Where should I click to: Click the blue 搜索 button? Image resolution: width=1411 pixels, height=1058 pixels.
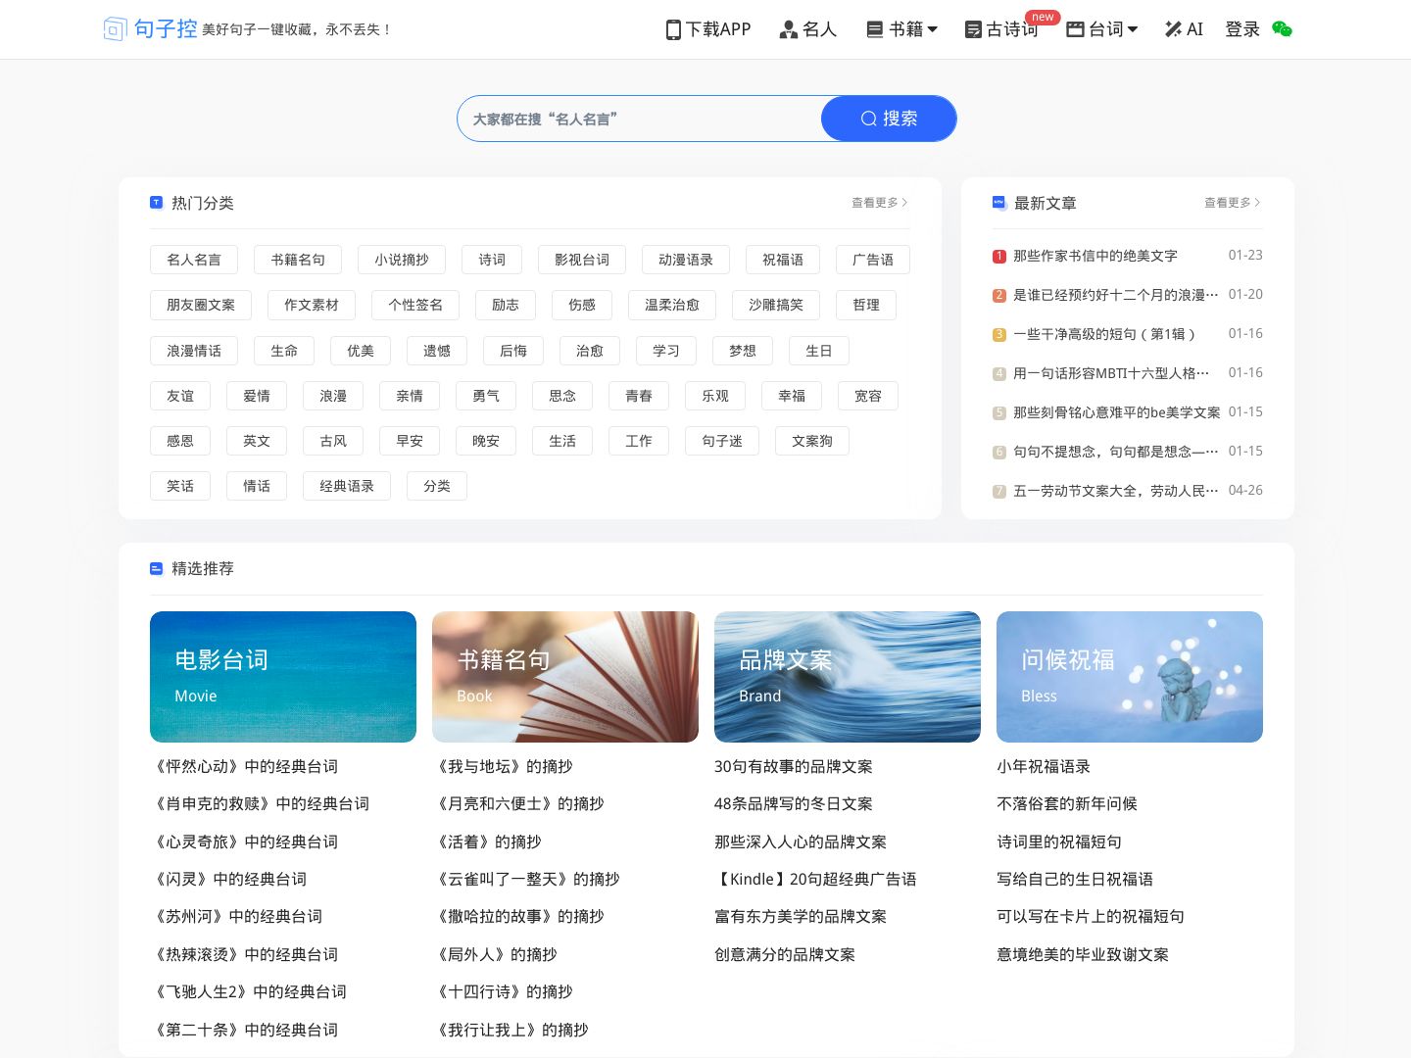(x=889, y=119)
